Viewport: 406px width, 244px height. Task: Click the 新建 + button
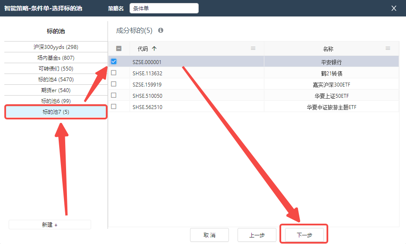(50, 225)
